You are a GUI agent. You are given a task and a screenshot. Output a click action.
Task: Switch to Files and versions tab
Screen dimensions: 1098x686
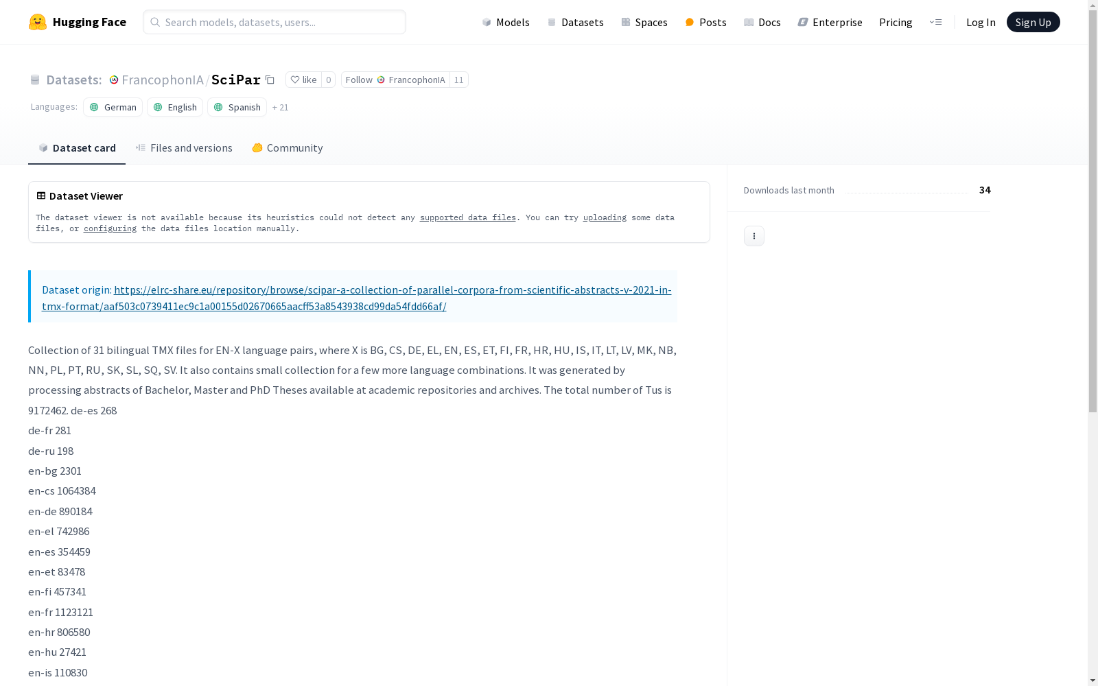pos(184,147)
